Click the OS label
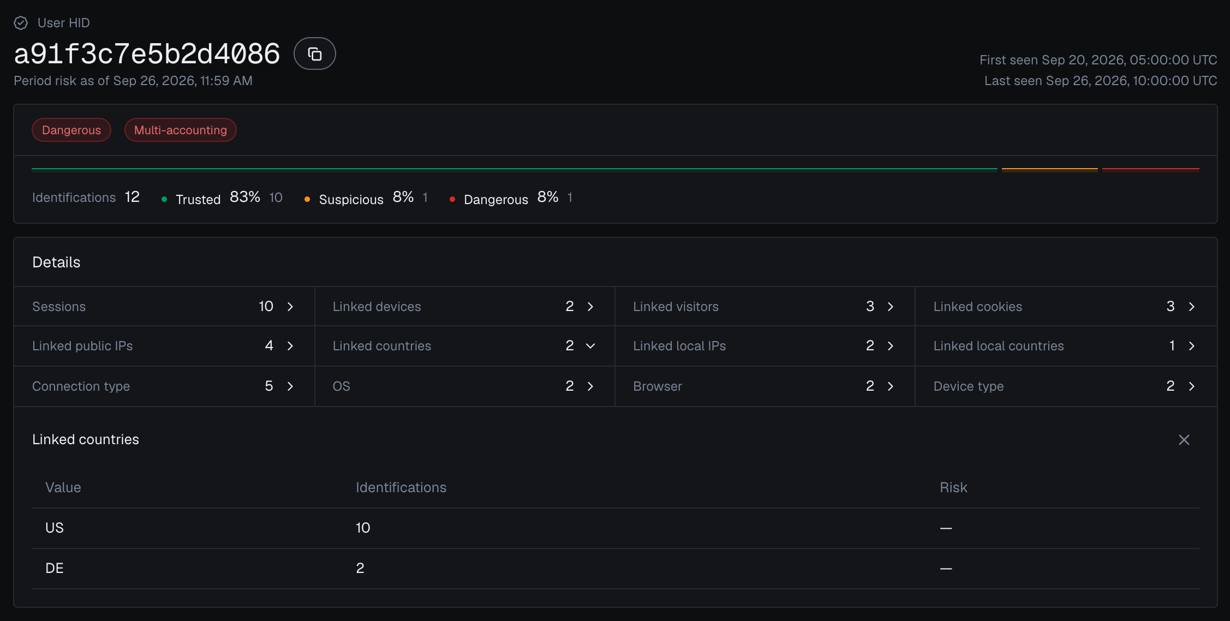Screen dimensions: 1230x621 click(x=341, y=386)
